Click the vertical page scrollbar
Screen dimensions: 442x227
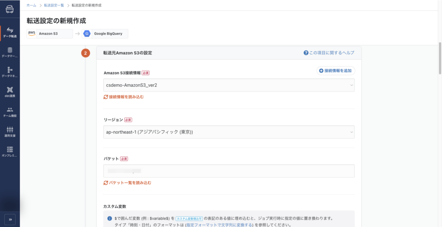[x=440, y=56]
